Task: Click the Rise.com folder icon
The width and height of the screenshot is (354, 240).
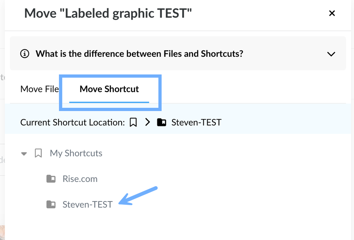Action: 51,179
